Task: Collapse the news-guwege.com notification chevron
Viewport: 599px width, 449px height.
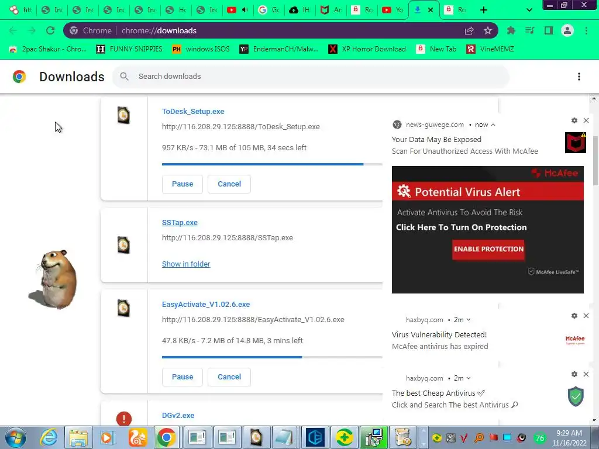Action: (x=493, y=125)
